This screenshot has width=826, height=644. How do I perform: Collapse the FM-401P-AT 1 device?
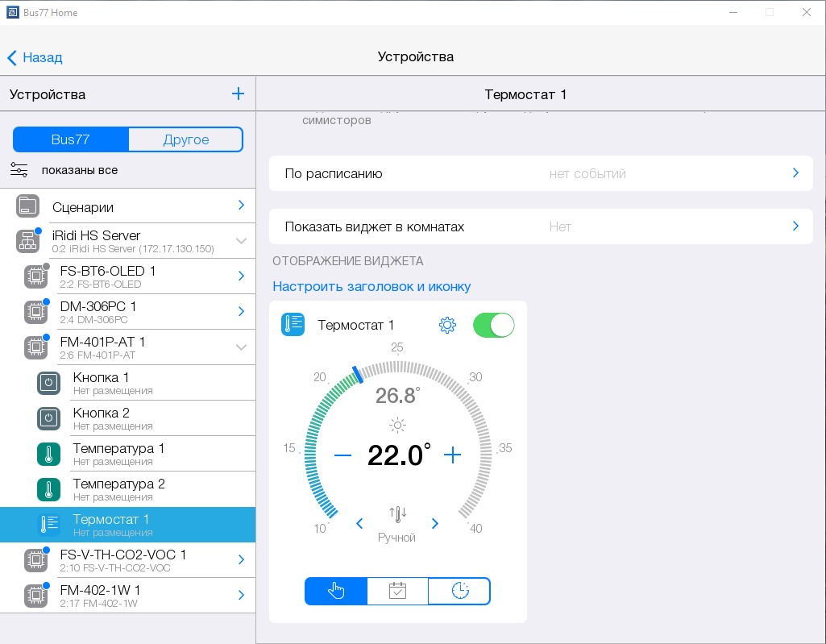point(241,347)
